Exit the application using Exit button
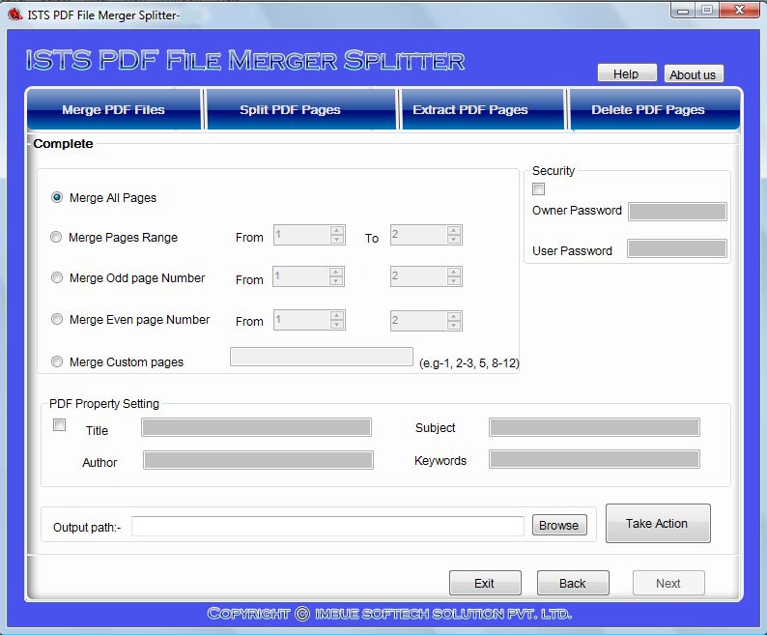Image resolution: width=767 pixels, height=635 pixels. pyautogui.click(x=484, y=583)
